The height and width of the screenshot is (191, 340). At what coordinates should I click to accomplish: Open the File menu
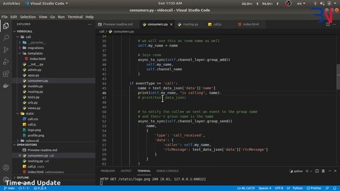click(4, 17)
